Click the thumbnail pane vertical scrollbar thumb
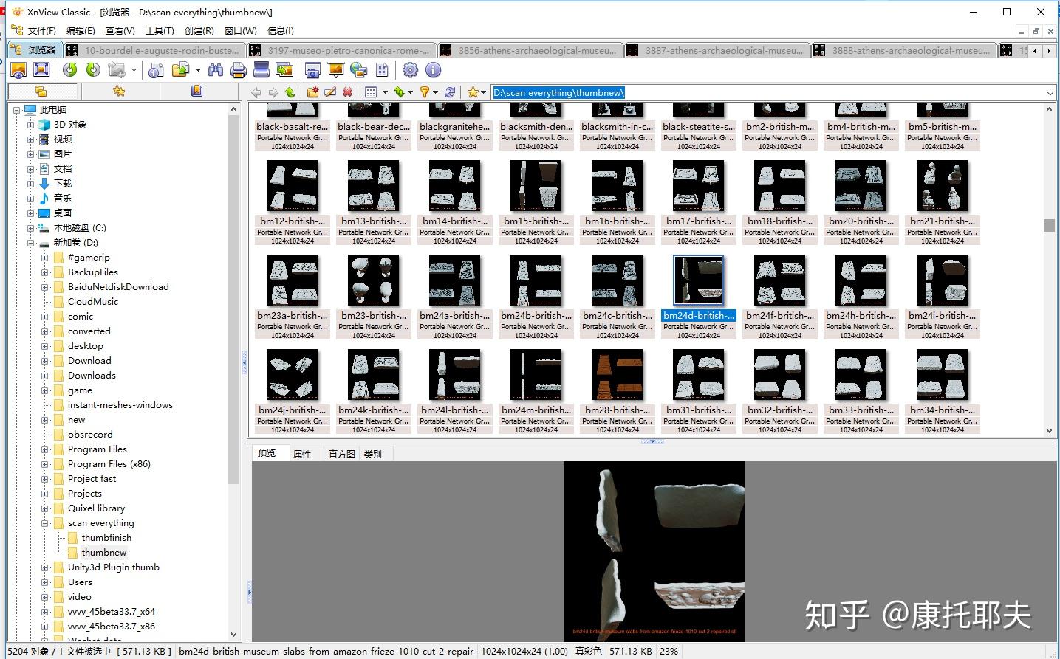Viewport: 1060px width, 659px height. (1049, 225)
